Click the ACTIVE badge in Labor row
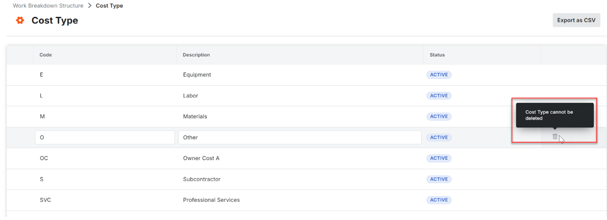This screenshot has height=220, width=607. 439,96
